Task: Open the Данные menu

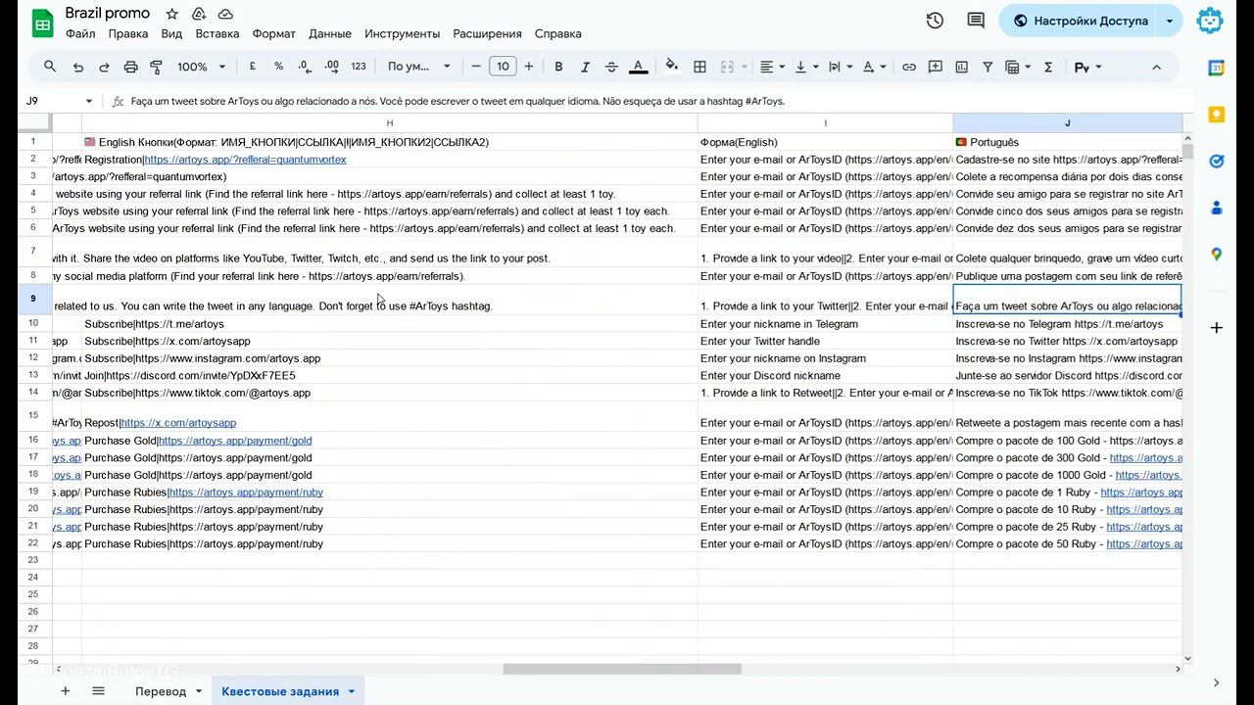Action: pos(330,33)
